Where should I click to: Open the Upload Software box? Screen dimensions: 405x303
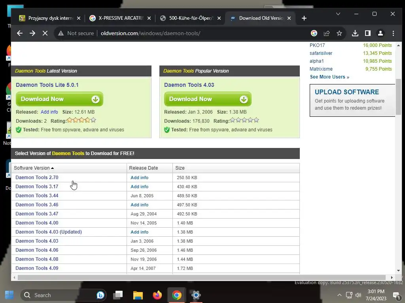click(352, 100)
